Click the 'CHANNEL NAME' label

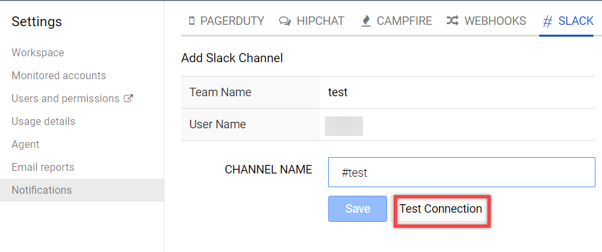[x=269, y=170]
